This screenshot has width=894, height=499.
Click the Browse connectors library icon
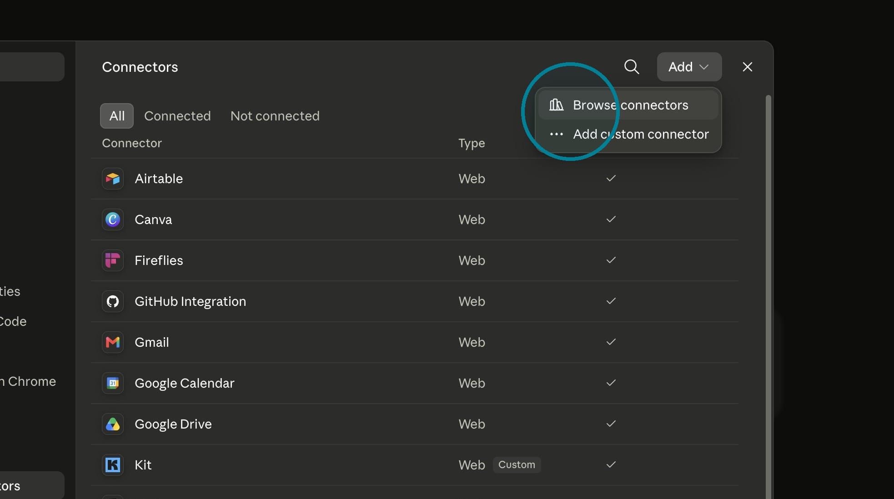(x=556, y=105)
